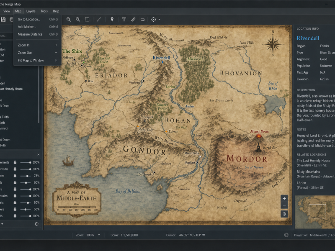This screenshot has height=251, width=335.
Task: Click the Barad-dûr tower icon
Action: coord(259,148)
